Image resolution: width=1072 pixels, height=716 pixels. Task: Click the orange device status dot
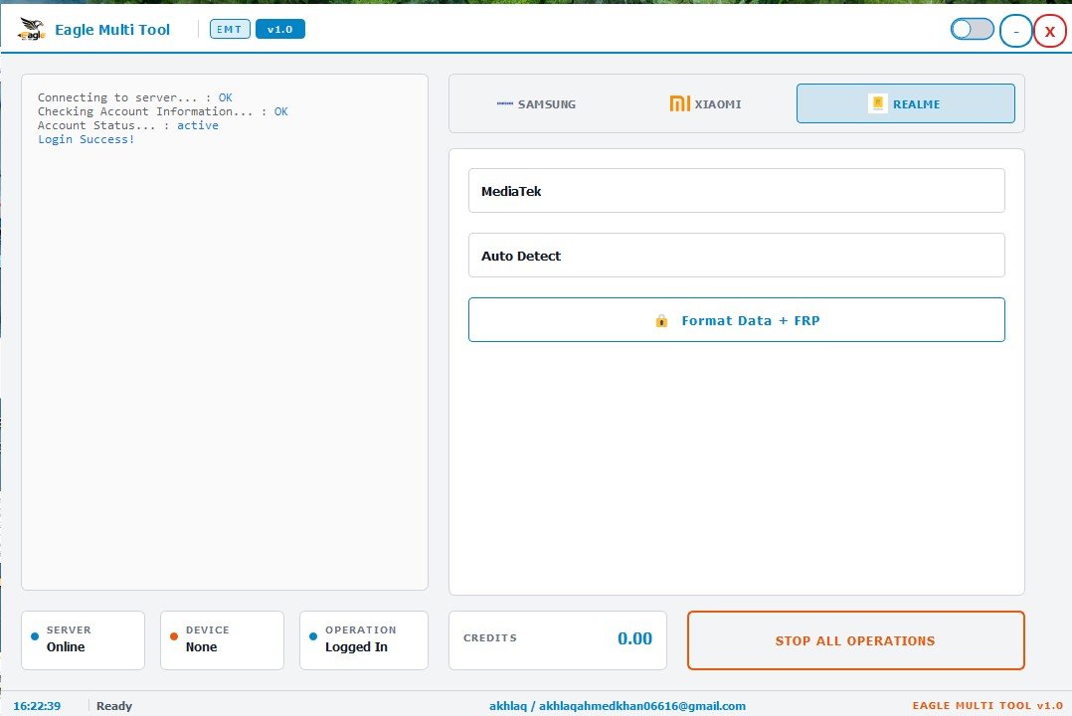tap(174, 636)
